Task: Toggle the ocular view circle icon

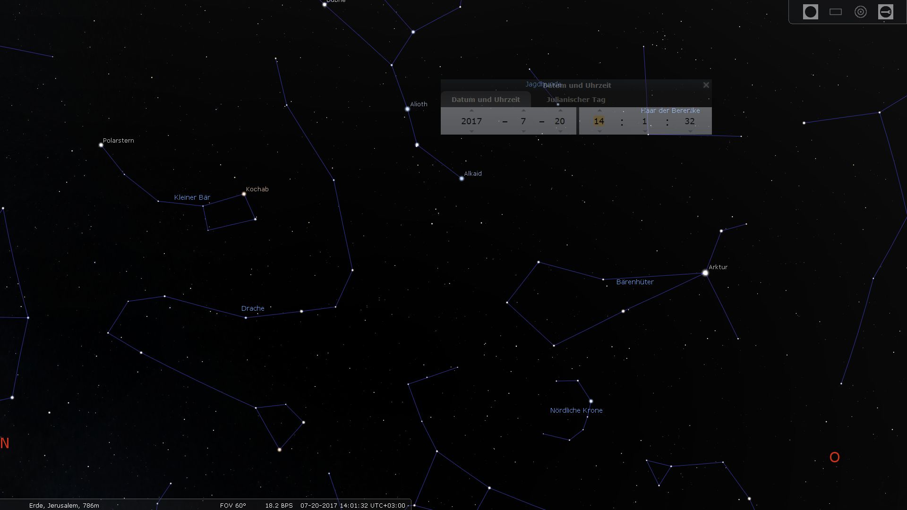Action: [x=810, y=12]
